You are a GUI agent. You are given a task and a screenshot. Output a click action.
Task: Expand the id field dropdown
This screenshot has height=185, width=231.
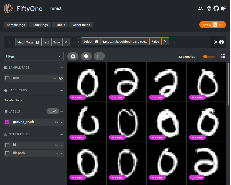[61, 145]
